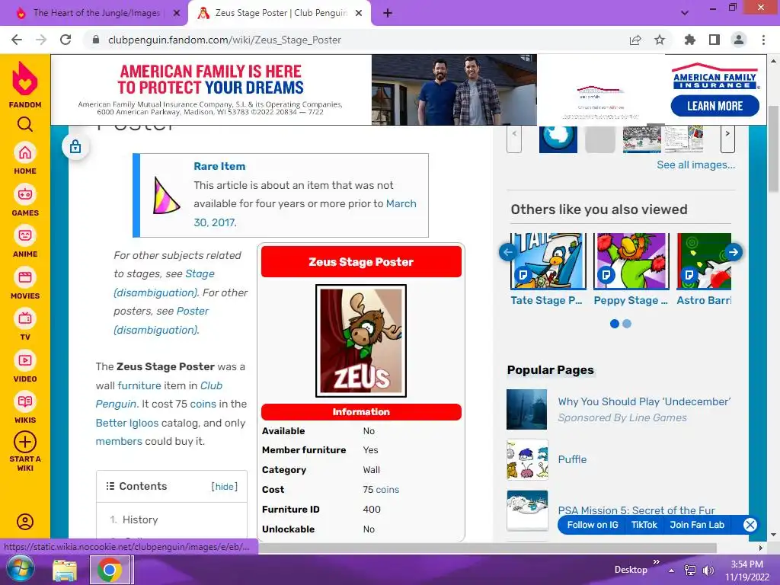
Task: Close the Heart of the Jungle tab
Action: pyautogui.click(x=177, y=14)
